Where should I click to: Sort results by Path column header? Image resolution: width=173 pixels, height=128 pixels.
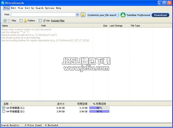[x=66, y=26]
